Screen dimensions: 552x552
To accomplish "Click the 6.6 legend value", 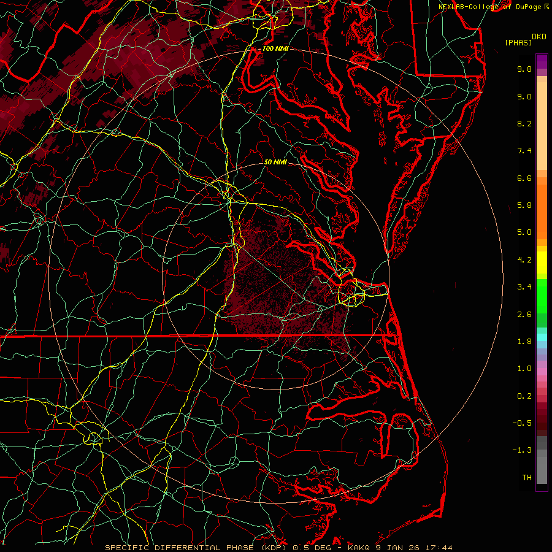I will [524, 178].
